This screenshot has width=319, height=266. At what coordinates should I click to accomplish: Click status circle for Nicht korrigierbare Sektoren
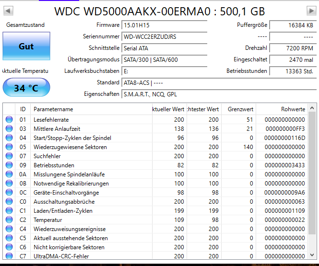[x=9, y=247]
